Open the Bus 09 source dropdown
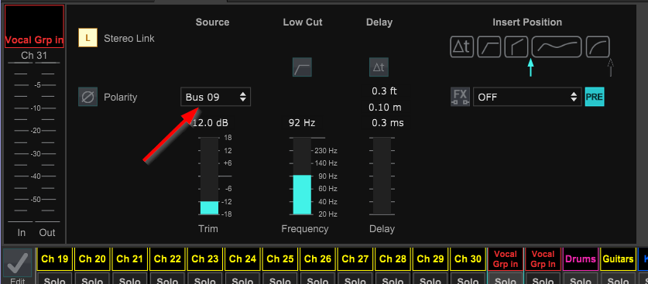 pyautogui.click(x=215, y=97)
